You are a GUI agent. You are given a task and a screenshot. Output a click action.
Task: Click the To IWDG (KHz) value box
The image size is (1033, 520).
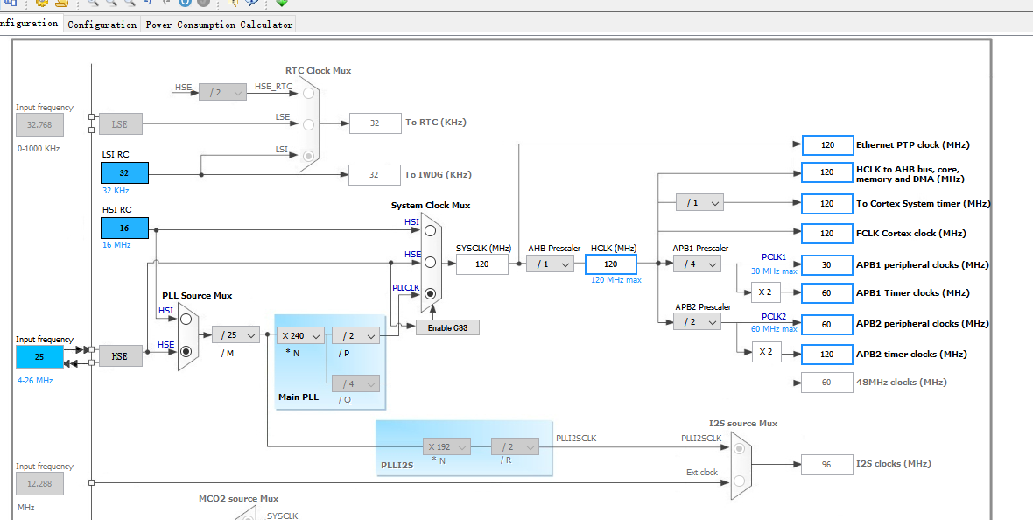point(374,175)
